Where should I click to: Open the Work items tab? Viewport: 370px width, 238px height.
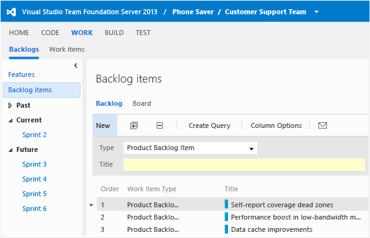click(67, 49)
